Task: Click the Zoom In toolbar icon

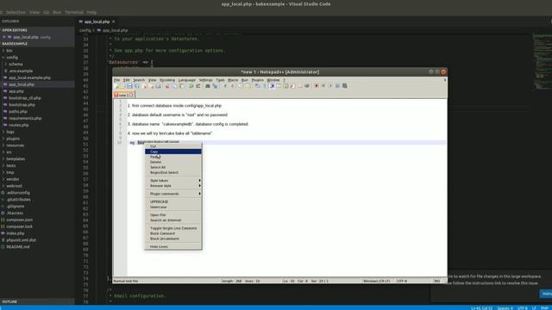Action: point(225,86)
